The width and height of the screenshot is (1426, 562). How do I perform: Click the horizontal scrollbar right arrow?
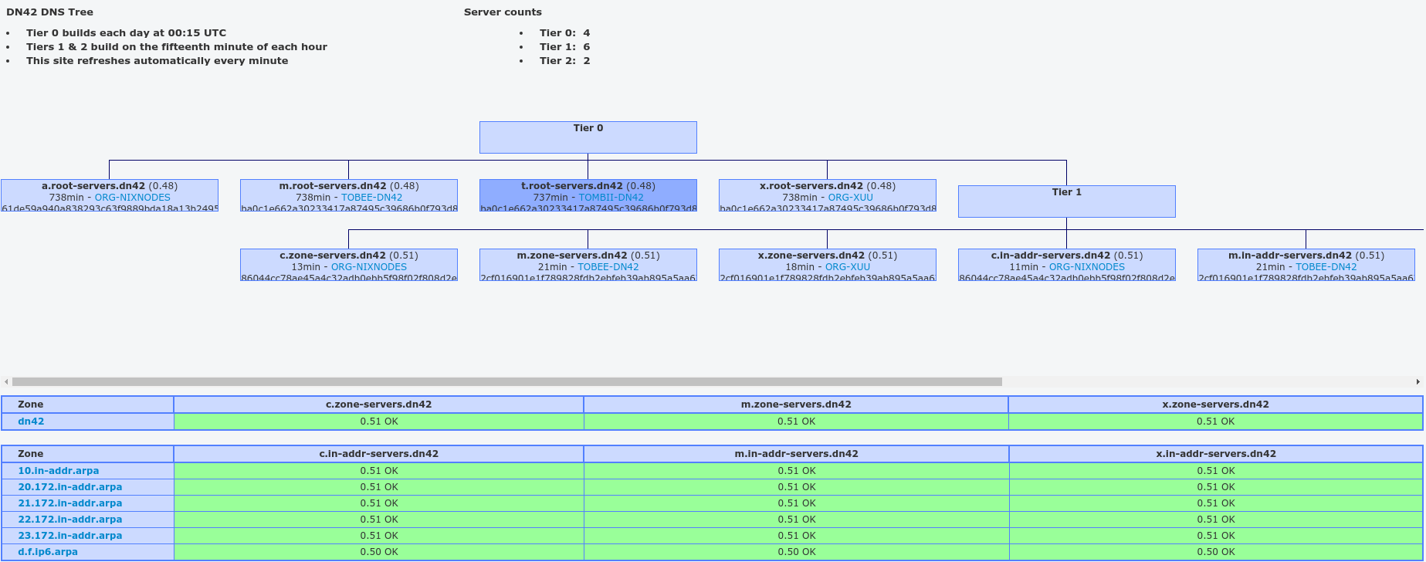[1418, 381]
